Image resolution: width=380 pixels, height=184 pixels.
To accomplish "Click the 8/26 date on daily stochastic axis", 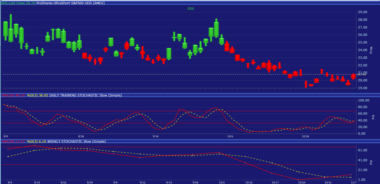I will click(x=81, y=137).
